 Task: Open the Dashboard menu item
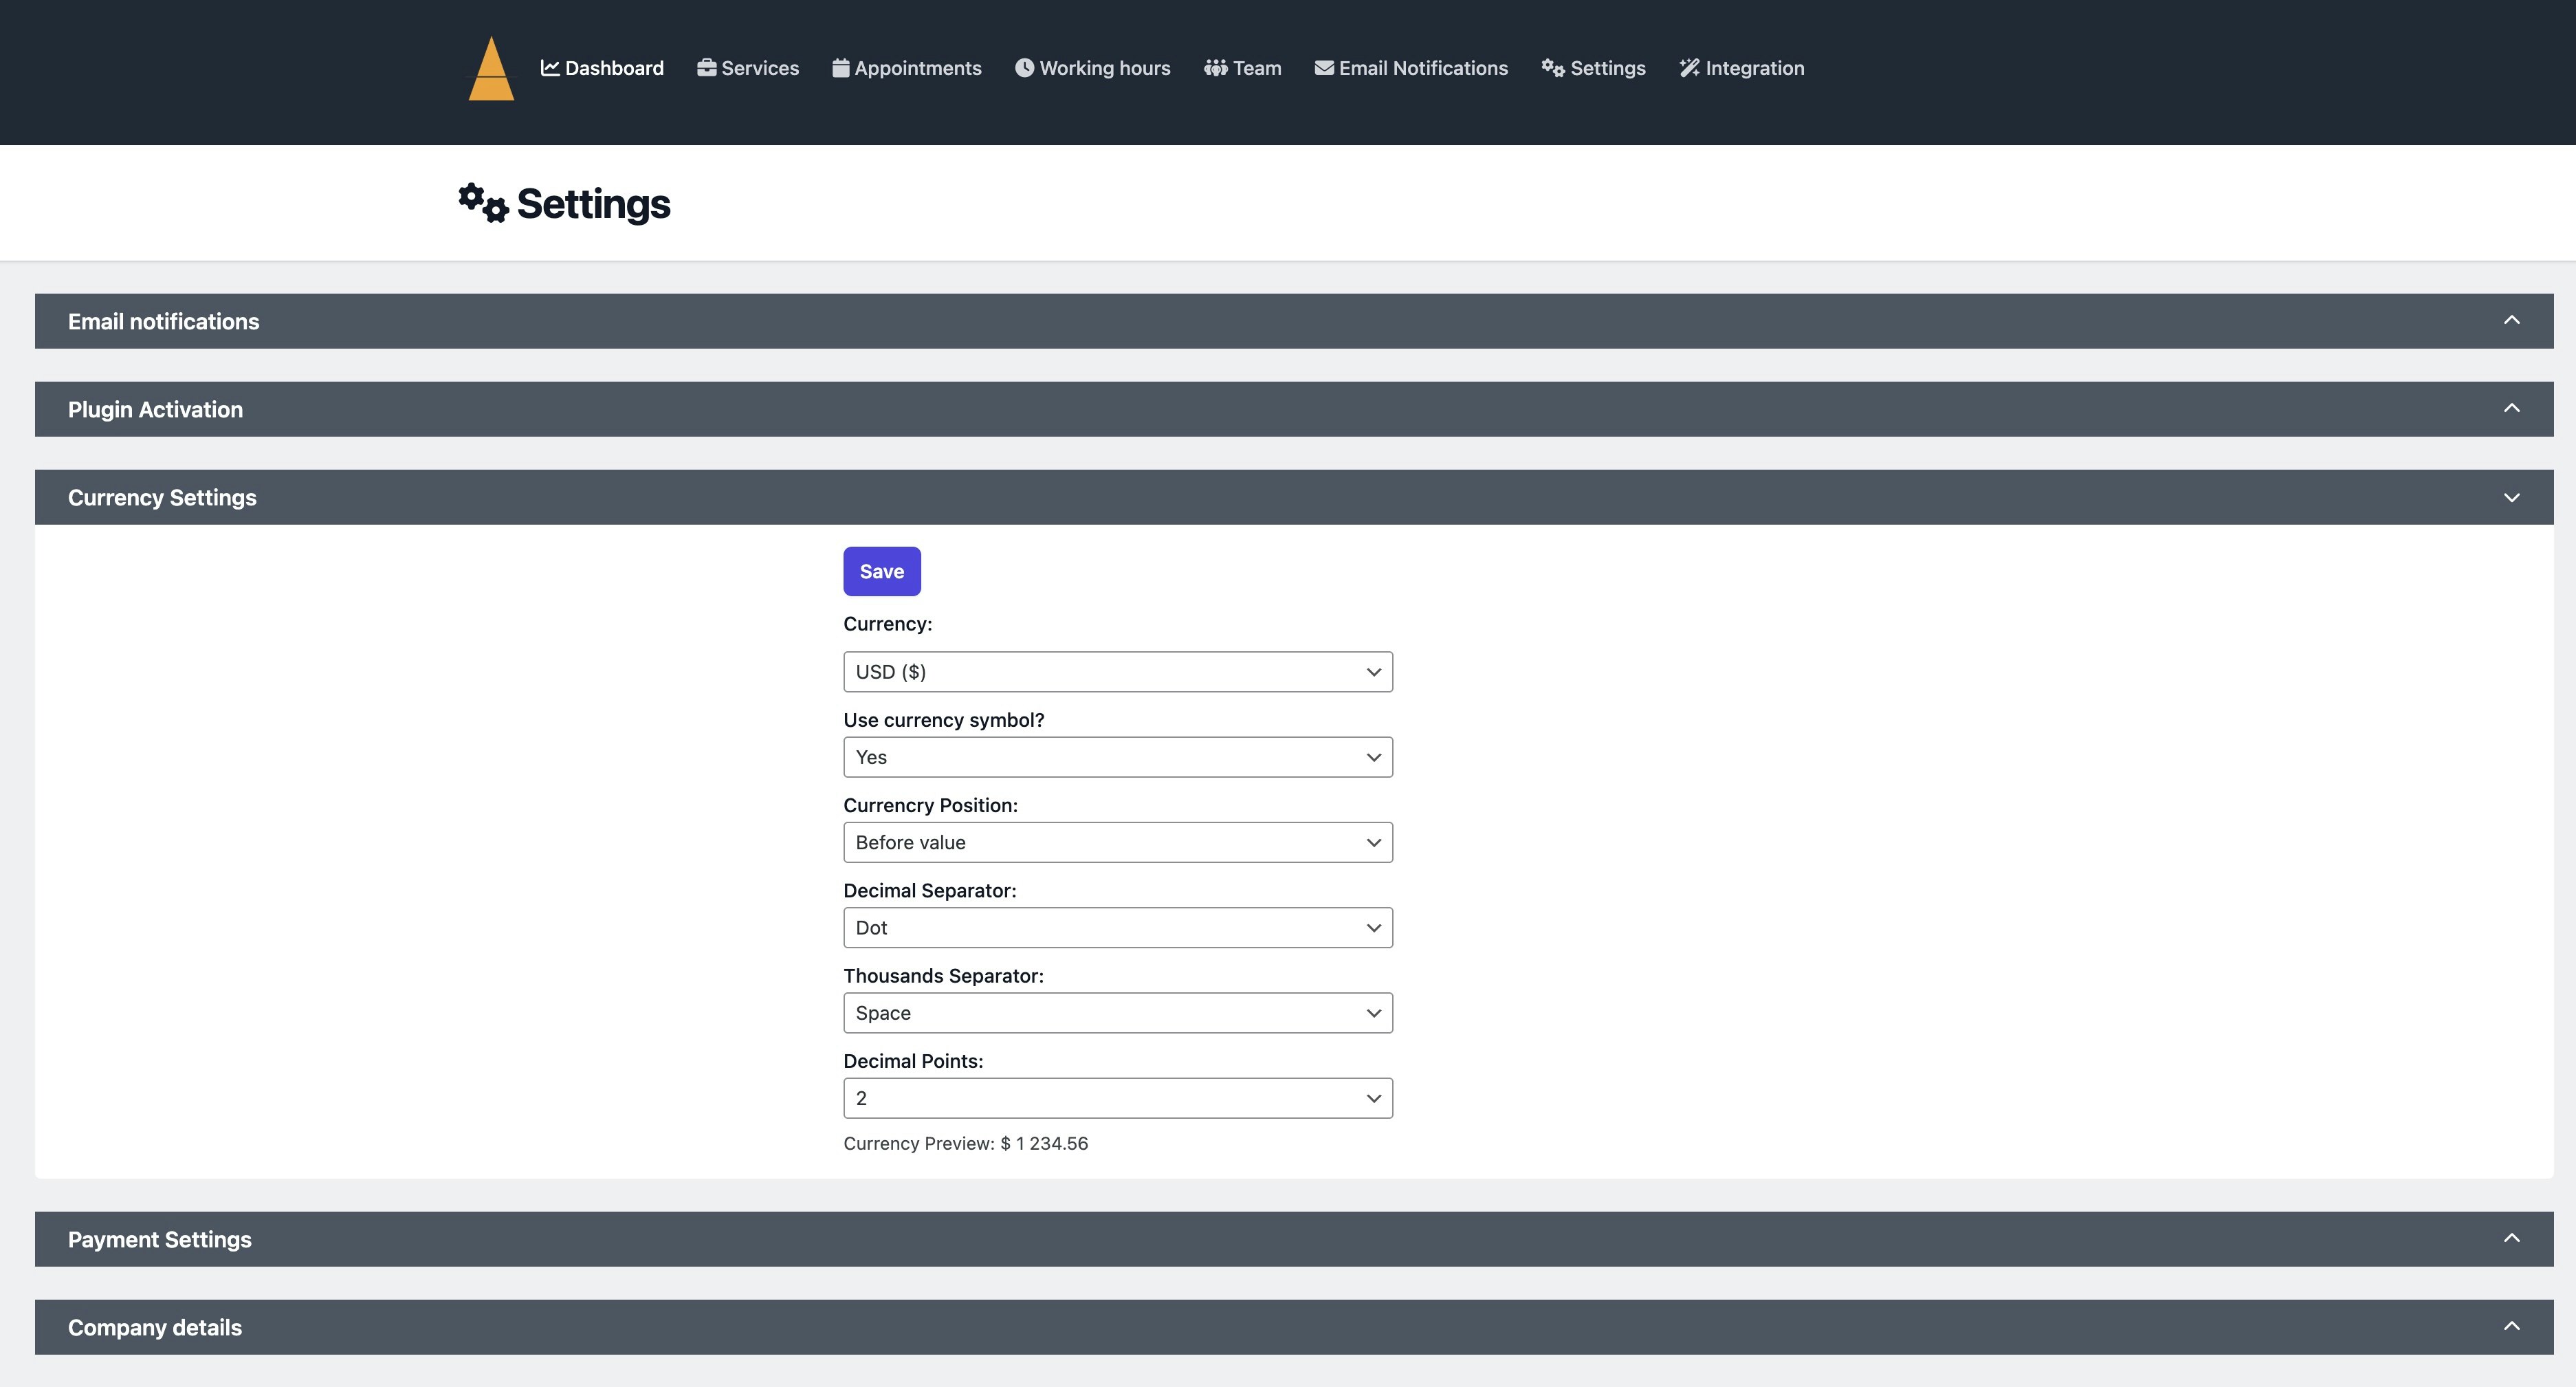click(x=602, y=68)
